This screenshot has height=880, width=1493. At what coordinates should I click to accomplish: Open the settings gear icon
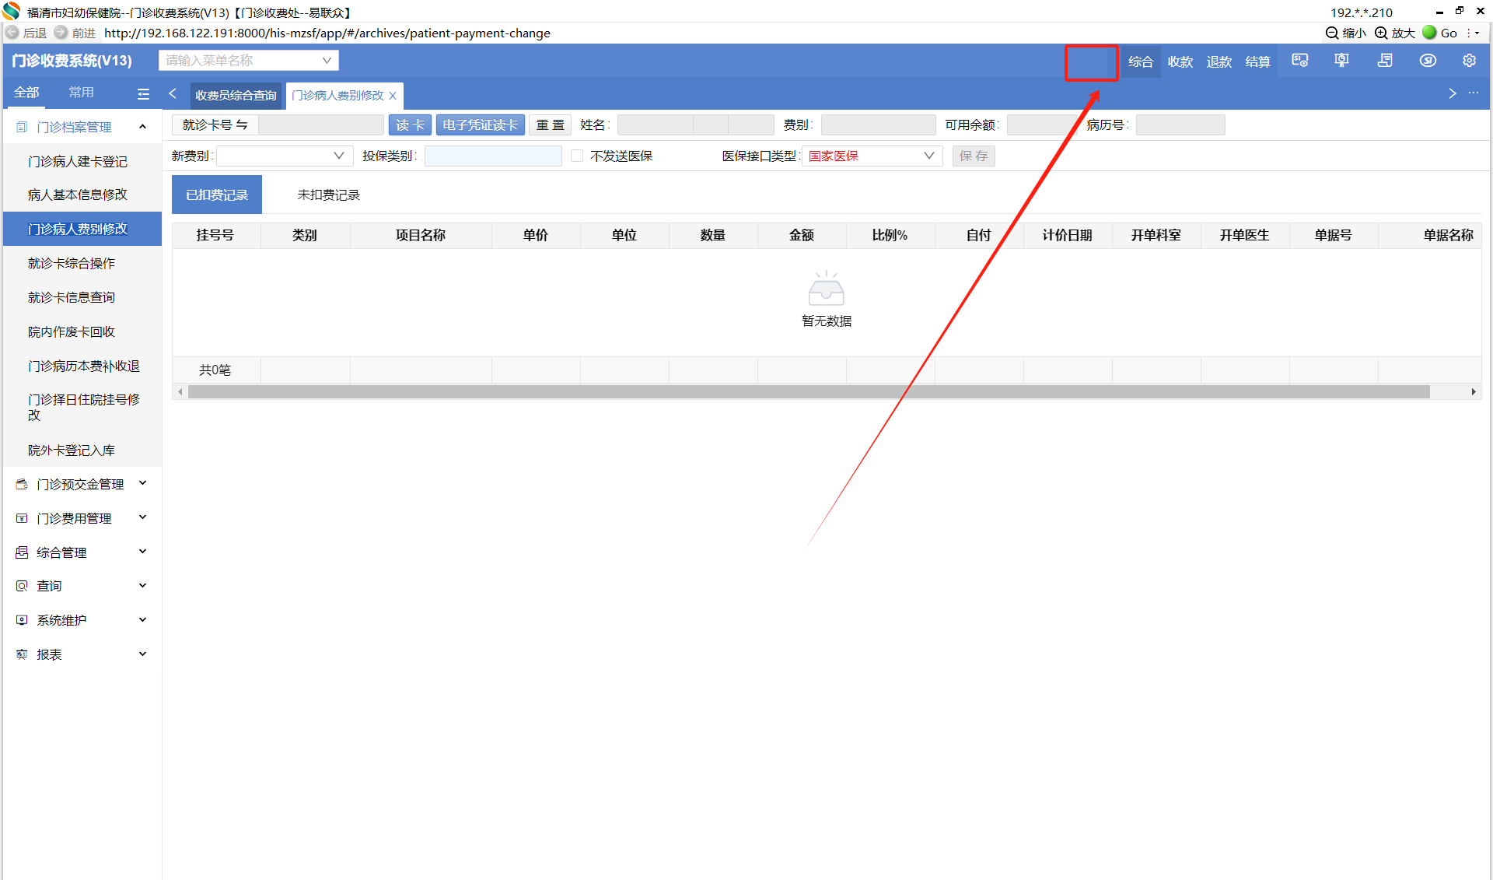1469,61
